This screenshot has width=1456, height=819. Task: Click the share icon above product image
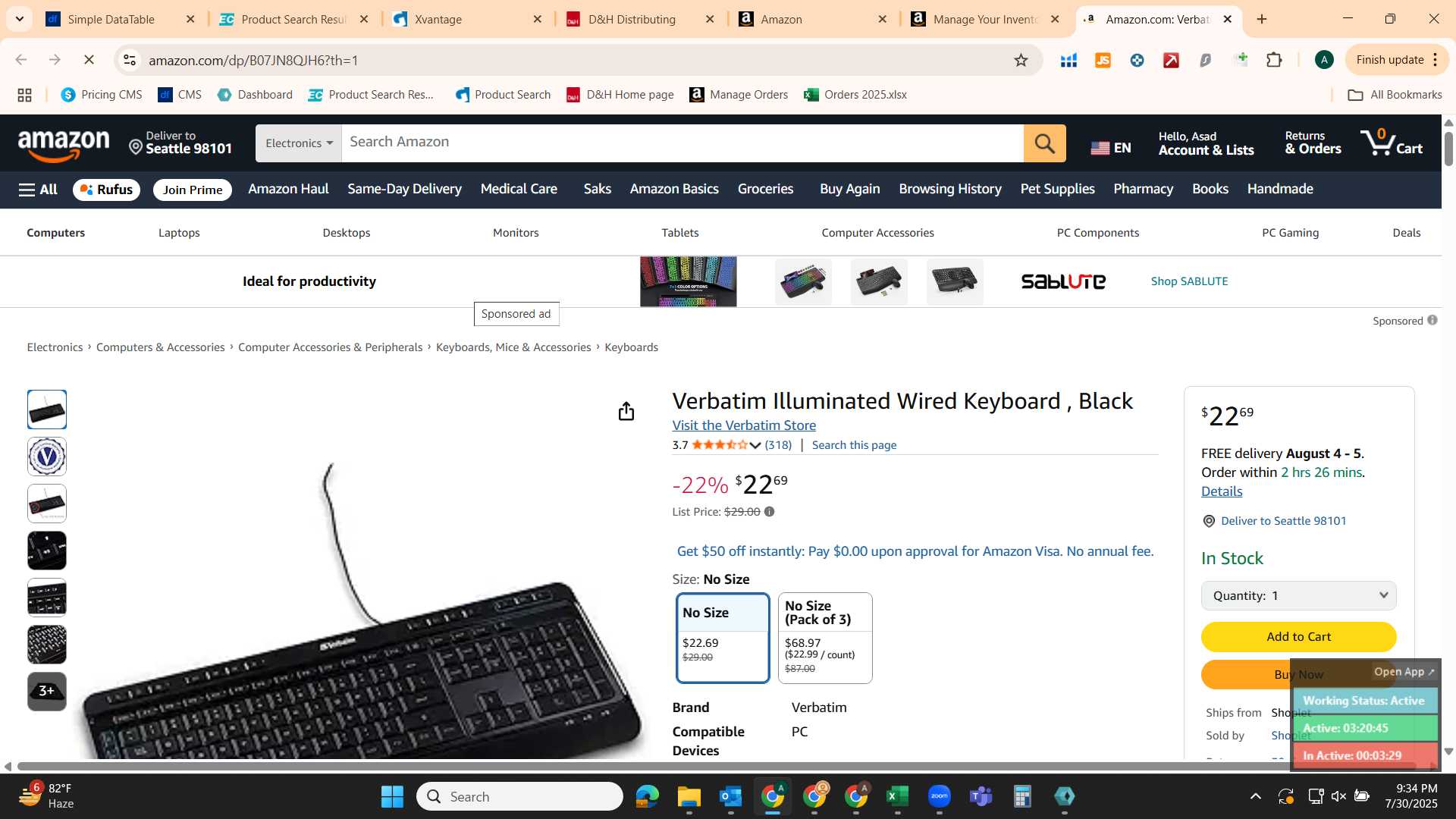[626, 411]
